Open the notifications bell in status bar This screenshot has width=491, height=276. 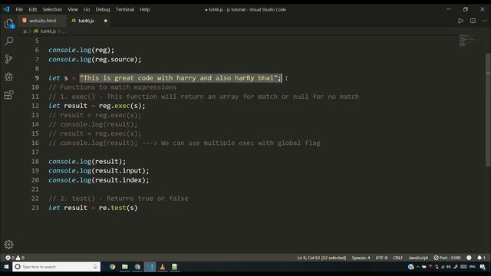pos(481,258)
